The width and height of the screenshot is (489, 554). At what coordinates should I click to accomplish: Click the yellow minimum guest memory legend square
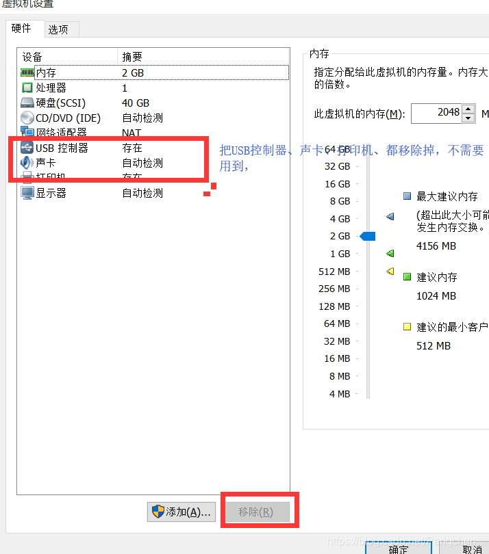click(x=407, y=327)
